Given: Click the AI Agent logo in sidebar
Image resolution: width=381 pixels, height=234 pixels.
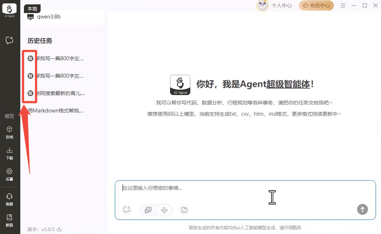Looking at the screenshot, I should coord(9,11).
